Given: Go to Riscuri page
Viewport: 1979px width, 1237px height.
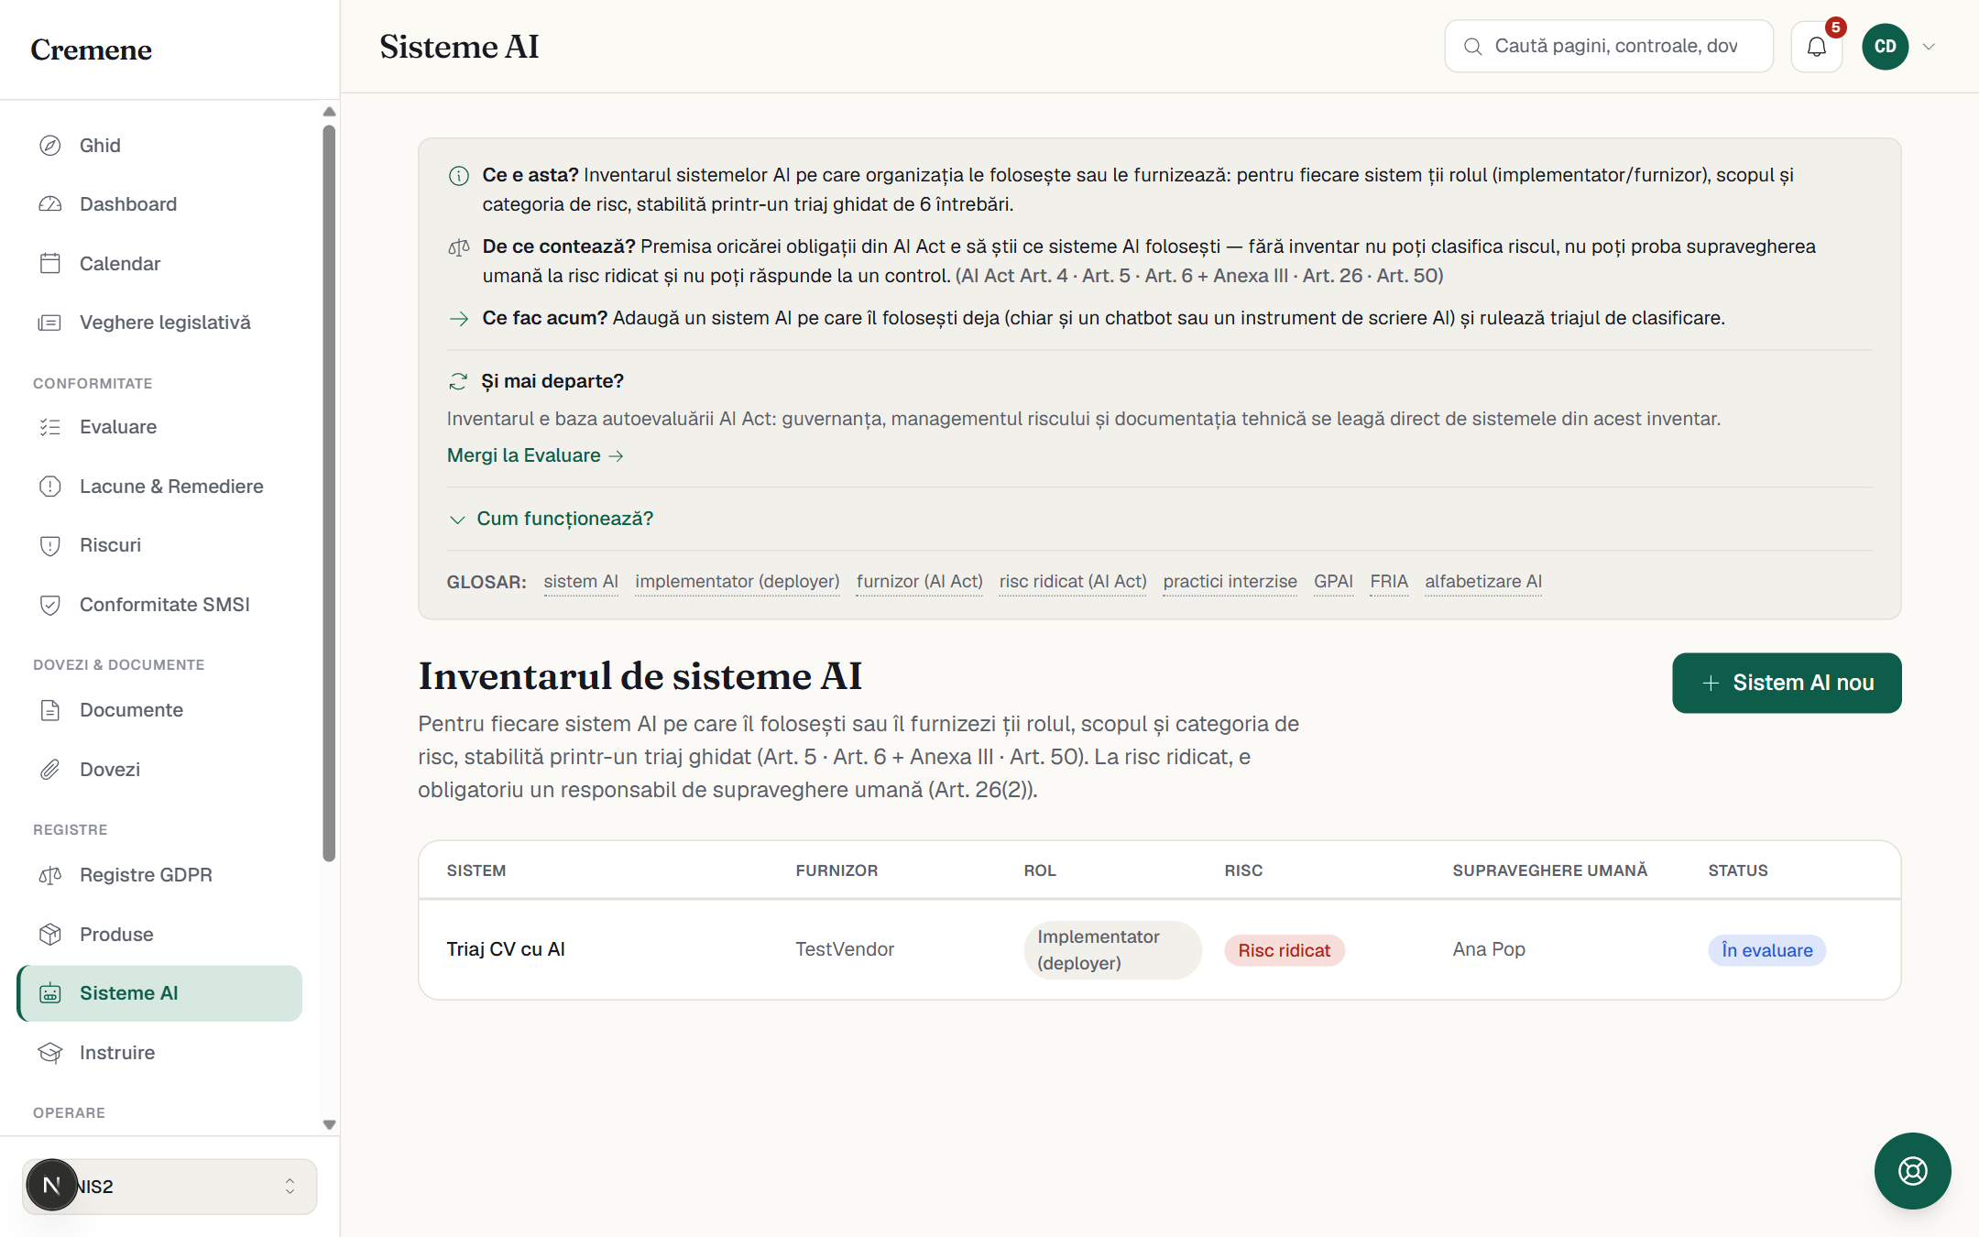Looking at the screenshot, I should [159, 545].
